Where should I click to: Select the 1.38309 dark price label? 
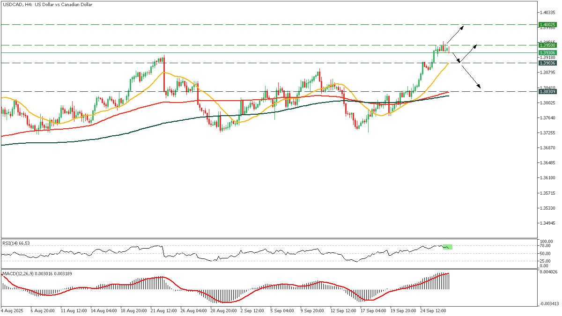(547, 92)
